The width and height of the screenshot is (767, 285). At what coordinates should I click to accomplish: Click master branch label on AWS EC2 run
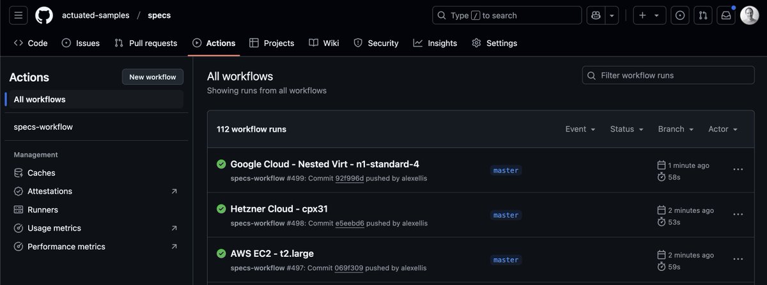tap(506, 260)
